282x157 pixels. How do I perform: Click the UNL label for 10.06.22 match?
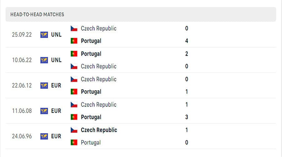coord(56,60)
